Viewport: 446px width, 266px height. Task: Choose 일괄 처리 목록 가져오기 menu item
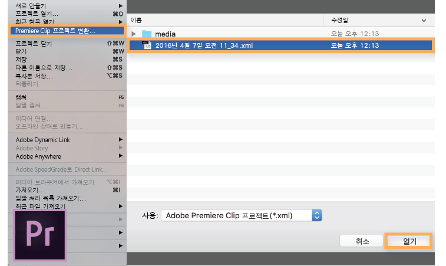[67, 198]
